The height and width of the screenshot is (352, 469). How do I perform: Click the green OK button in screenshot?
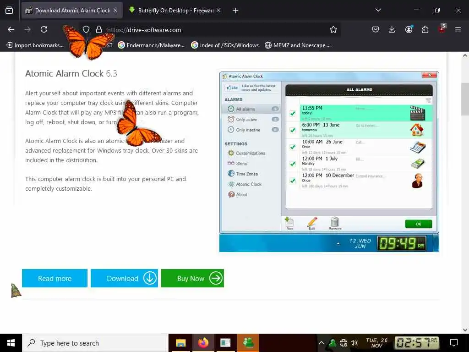coord(419,224)
